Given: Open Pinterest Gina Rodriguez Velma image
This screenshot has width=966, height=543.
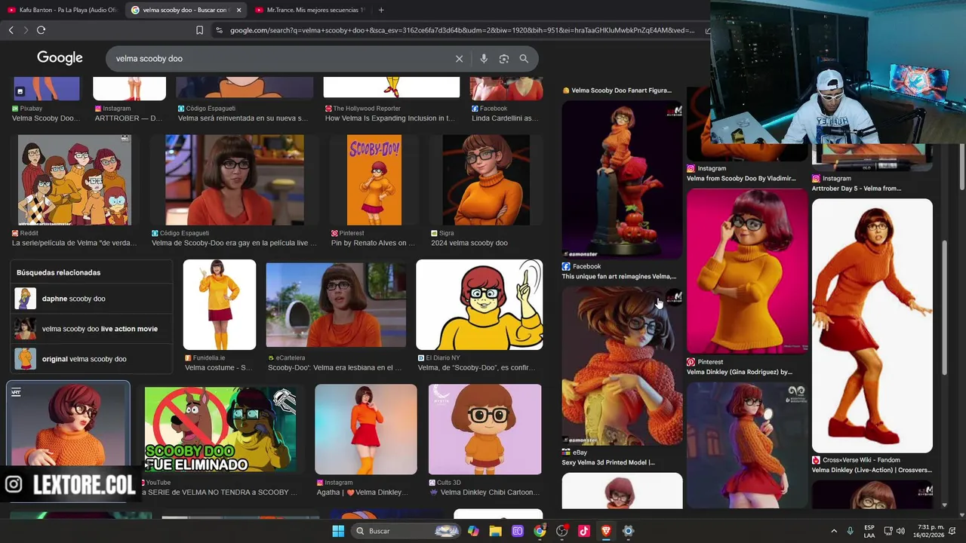Looking at the screenshot, I should (x=747, y=271).
